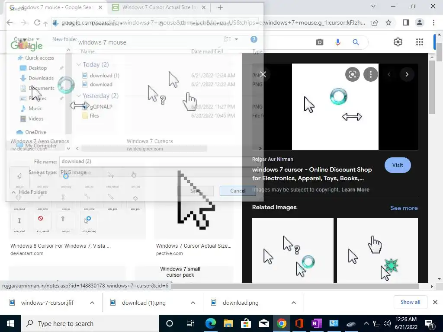Click Cancel in the Save As dialog
Screen dimensions: 443x332
click(x=238, y=191)
